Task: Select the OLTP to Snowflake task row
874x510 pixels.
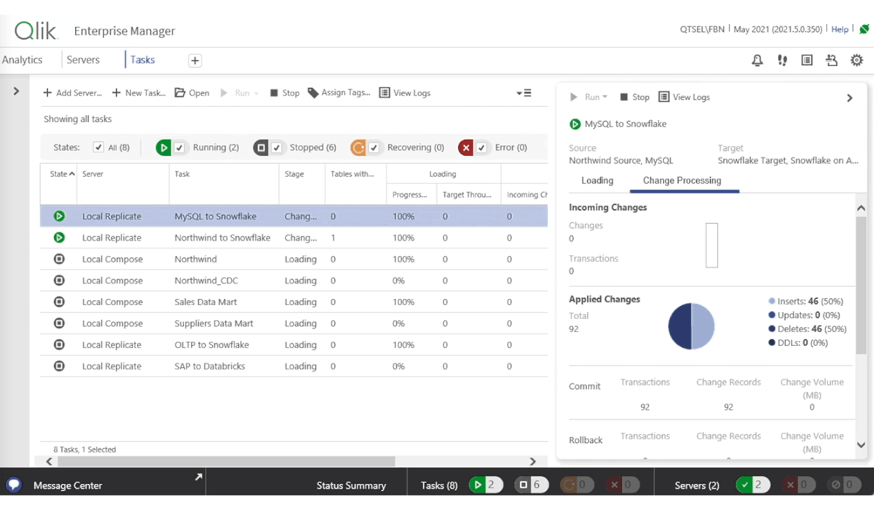Action: tap(294, 345)
